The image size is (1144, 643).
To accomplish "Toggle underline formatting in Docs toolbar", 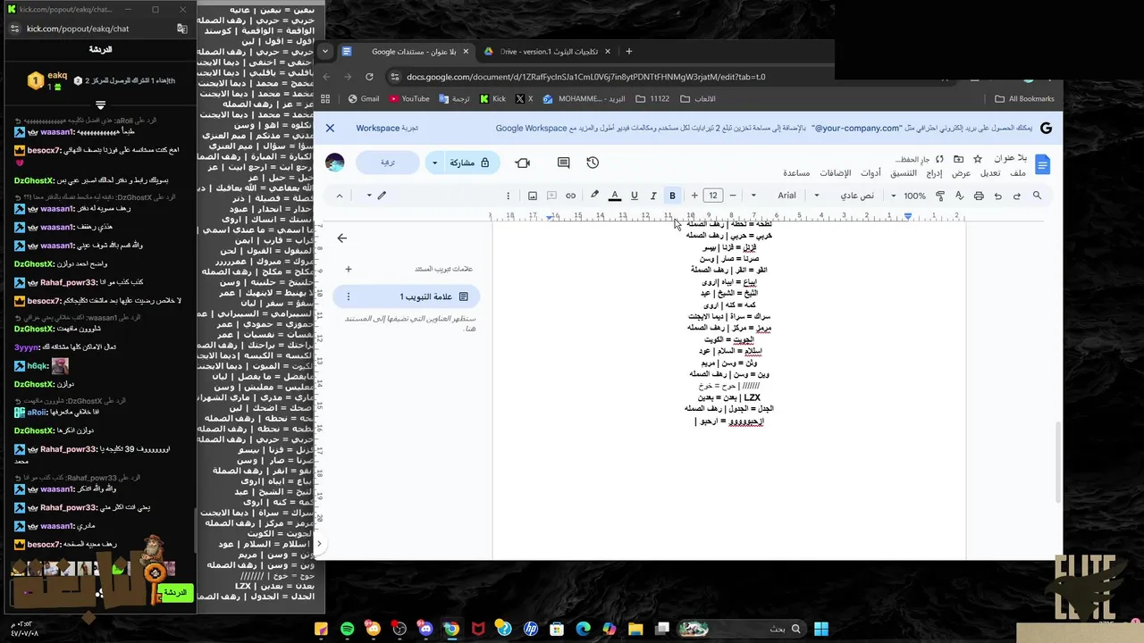I will click(x=635, y=196).
